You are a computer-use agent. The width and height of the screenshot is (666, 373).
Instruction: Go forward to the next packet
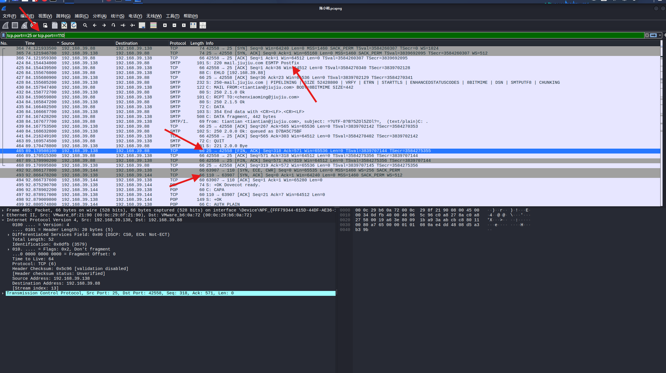tap(104, 26)
